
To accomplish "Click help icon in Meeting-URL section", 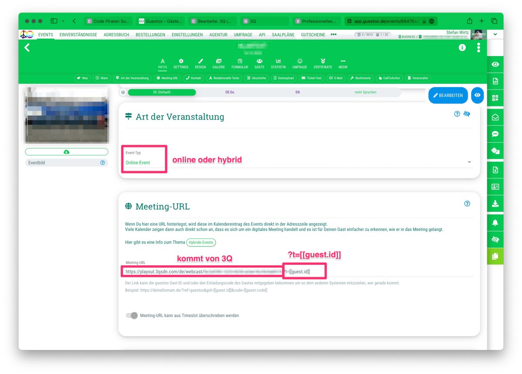I will 467,204.
